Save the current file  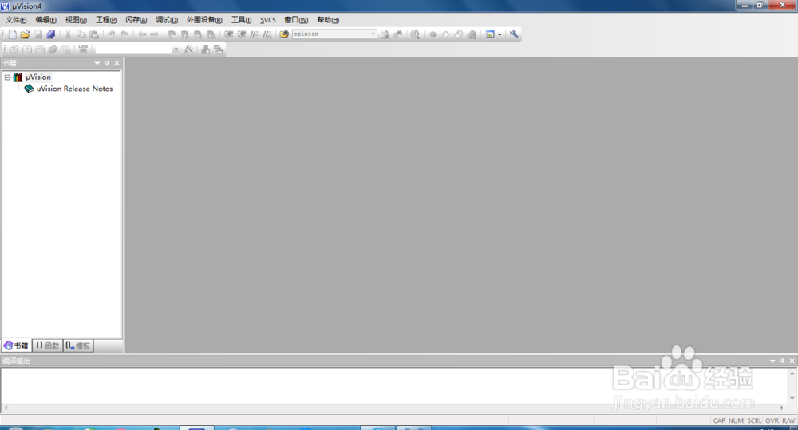tap(38, 34)
